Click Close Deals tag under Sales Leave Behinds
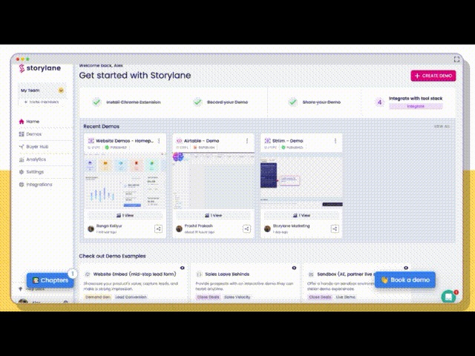This screenshot has width=475, height=356. [x=208, y=297]
